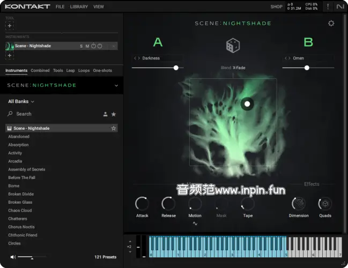Open Nightshade settings gear
Viewport: 348px width, 268px height.
[x=331, y=23]
